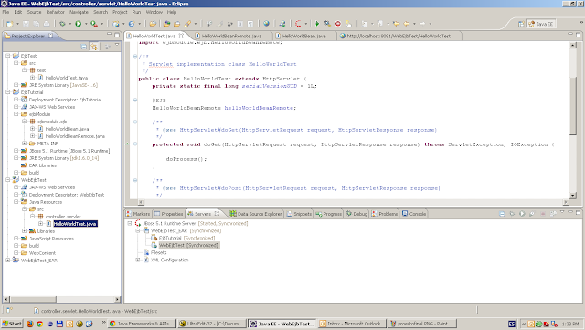Select HelloWorldBean.java in Project Explorer
This screenshot has width=585, height=330.
(x=67, y=129)
